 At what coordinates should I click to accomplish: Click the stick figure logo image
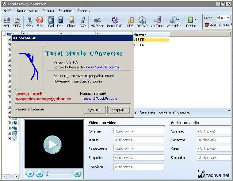click(x=29, y=67)
